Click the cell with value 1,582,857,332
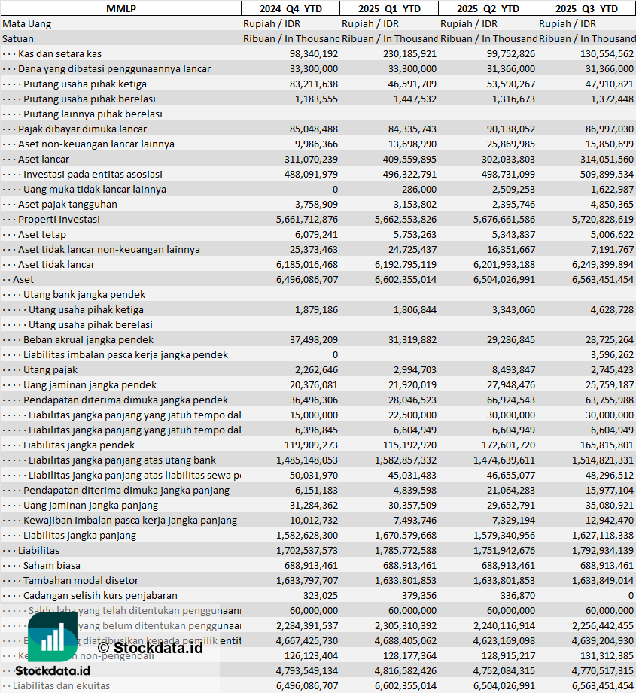Image resolution: width=636 pixels, height=693 pixels. [x=406, y=460]
